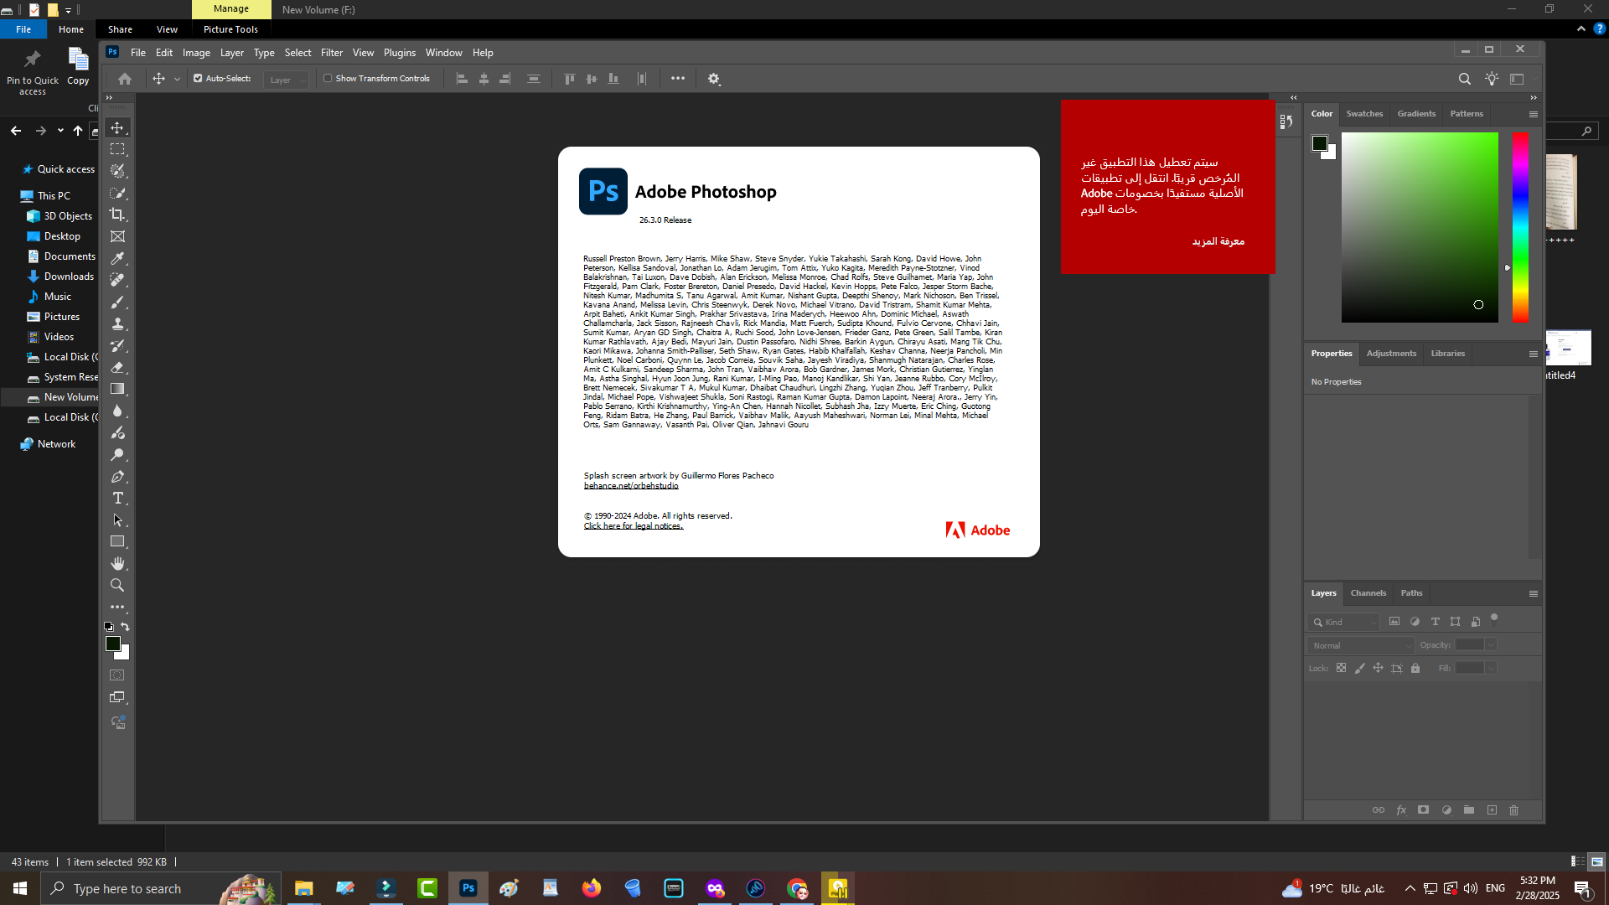Screen dimensions: 1609x905
Task: Toggle adjustment layer filter in Layers
Action: click(1415, 622)
